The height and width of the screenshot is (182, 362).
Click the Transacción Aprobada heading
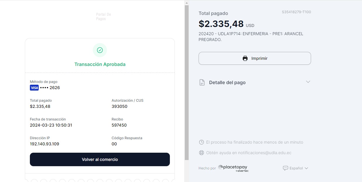point(100,64)
